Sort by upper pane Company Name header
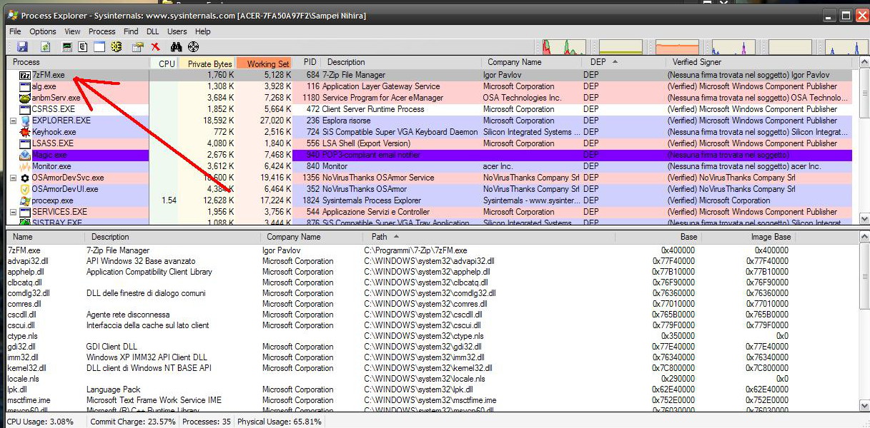 (x=532, y=63)
